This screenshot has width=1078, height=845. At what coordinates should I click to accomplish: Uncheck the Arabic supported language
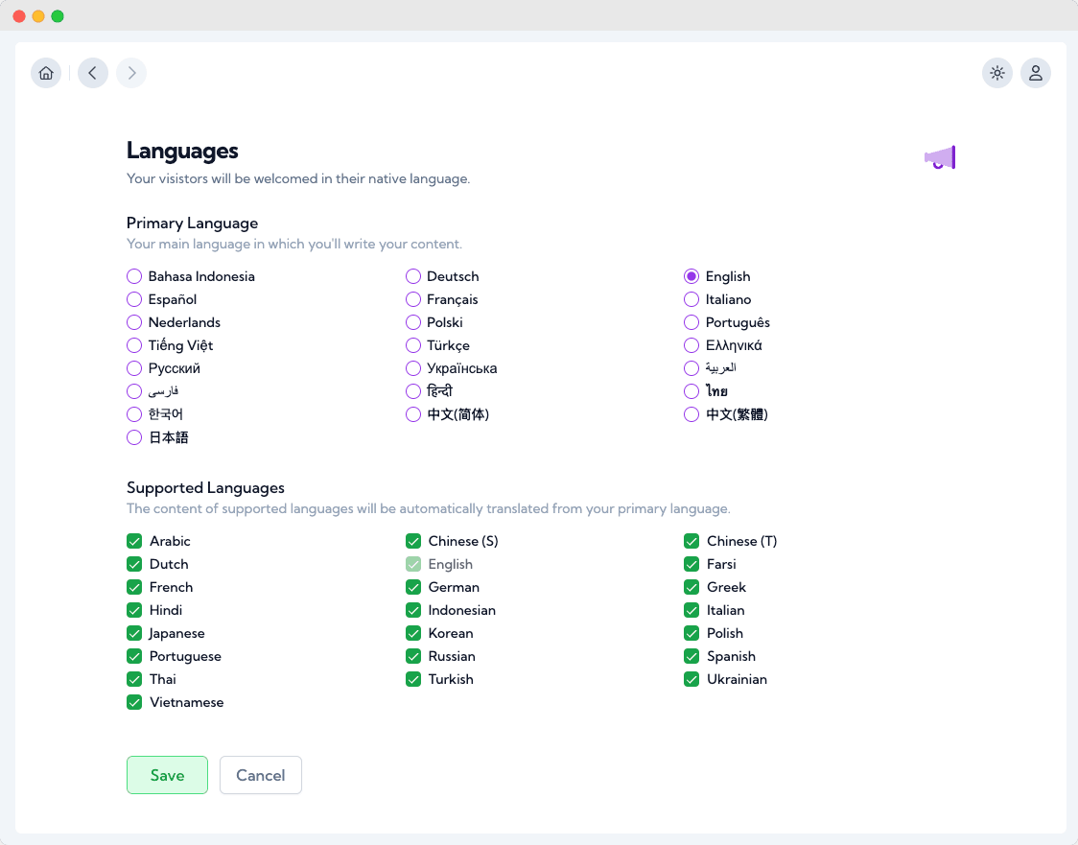134,541
